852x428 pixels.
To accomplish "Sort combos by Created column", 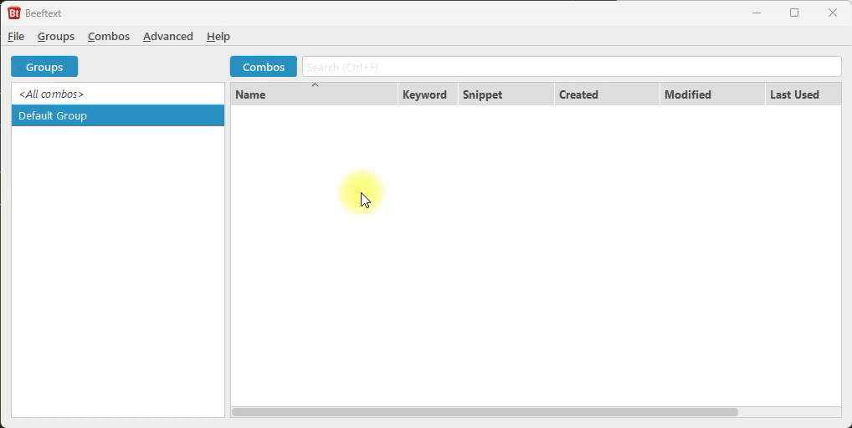I will coord(607,94).
